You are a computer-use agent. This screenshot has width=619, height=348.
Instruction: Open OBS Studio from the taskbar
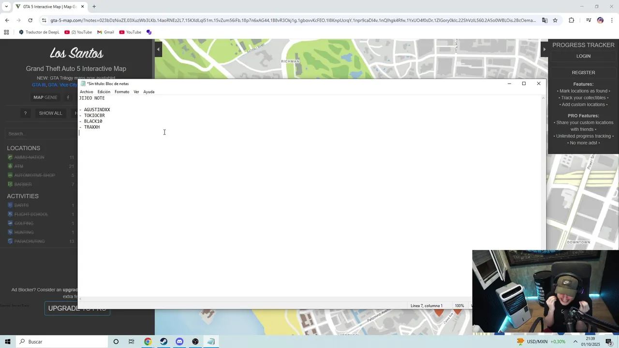click(195, 342)
